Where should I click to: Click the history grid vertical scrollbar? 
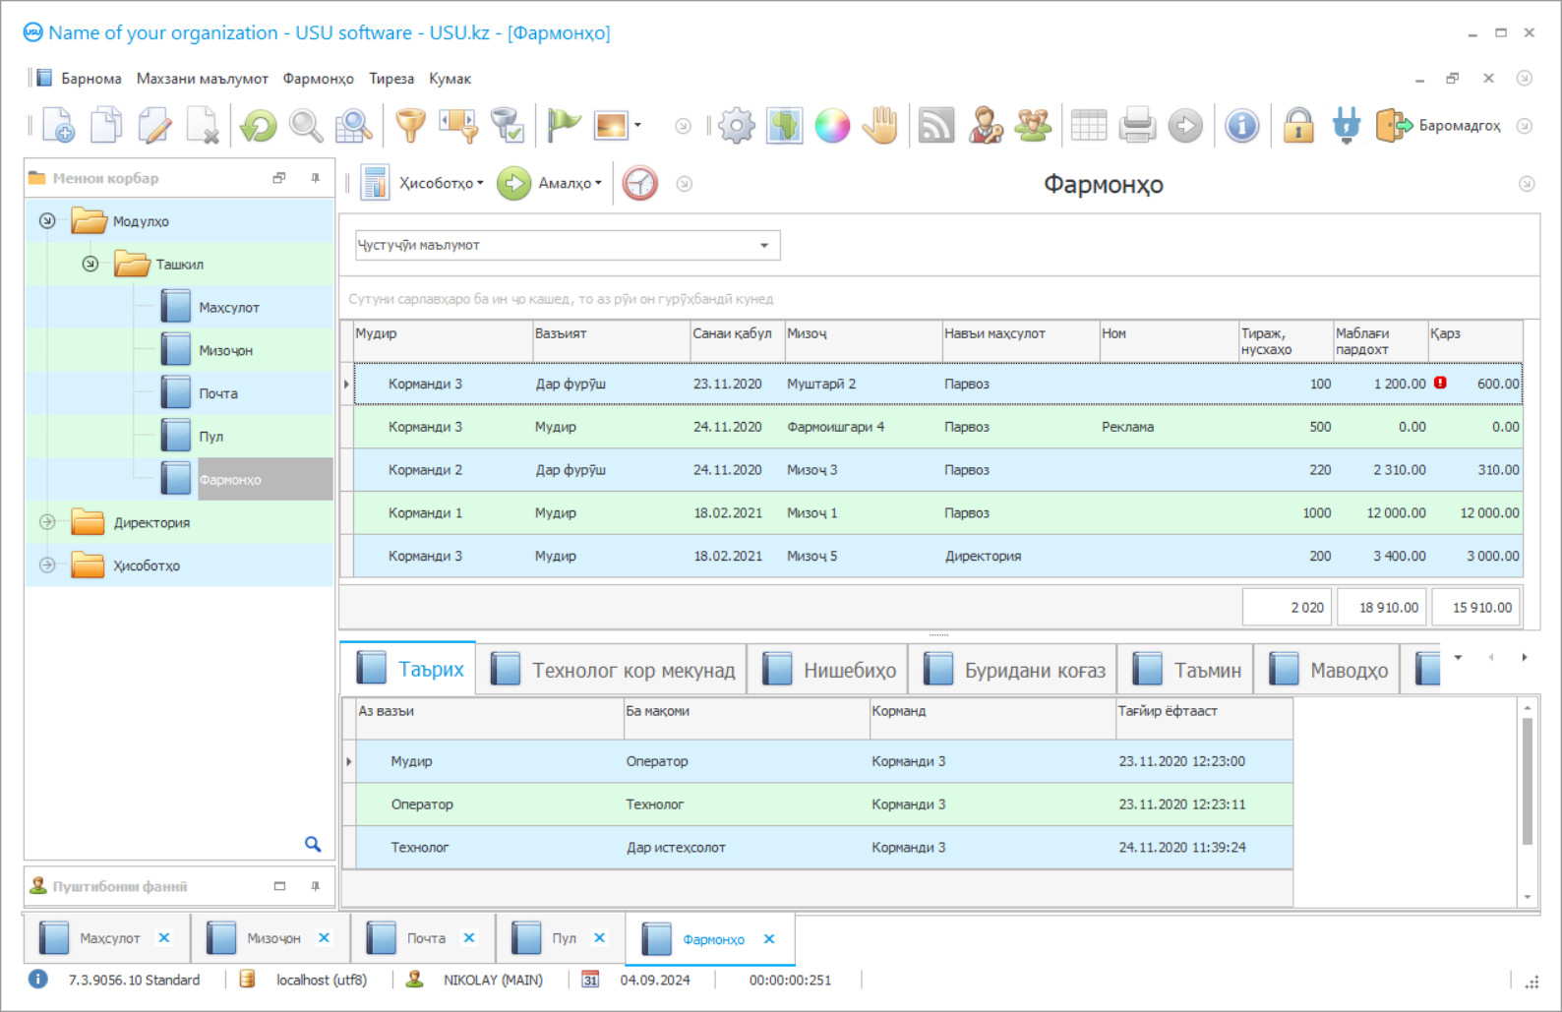pyautogui.click(x=1527, y=781)
